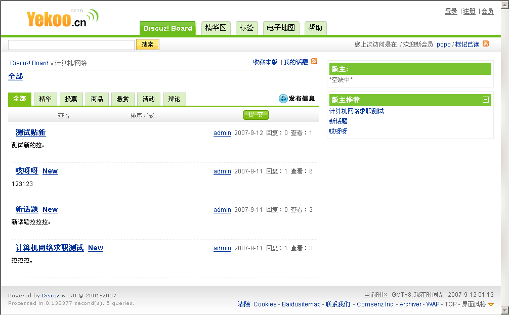
Task: Click 收藏本版 link
Action: [265, 62]
